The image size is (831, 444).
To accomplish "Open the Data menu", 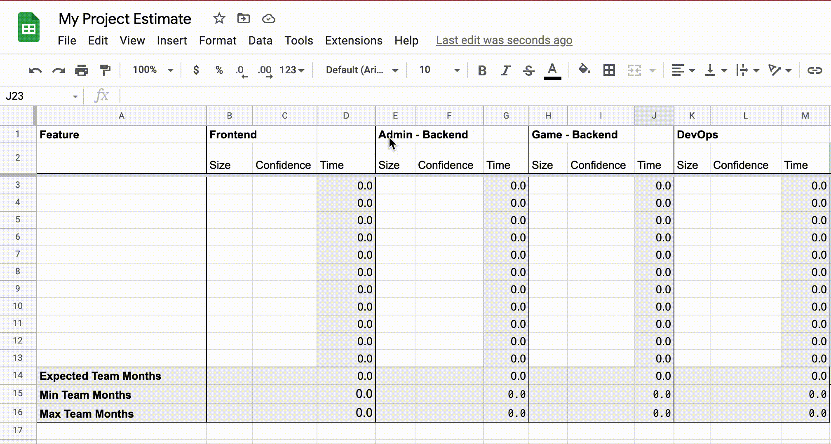I will (x=260, y=40).
